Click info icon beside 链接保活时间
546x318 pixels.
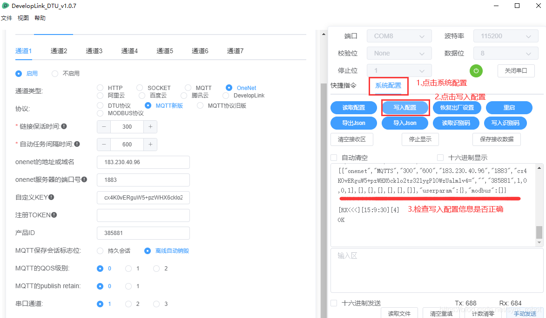coord(64,126)
